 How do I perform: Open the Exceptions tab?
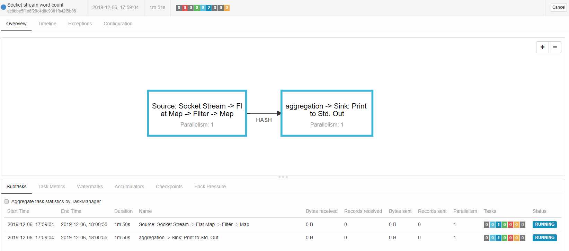(x=80, y=24)
